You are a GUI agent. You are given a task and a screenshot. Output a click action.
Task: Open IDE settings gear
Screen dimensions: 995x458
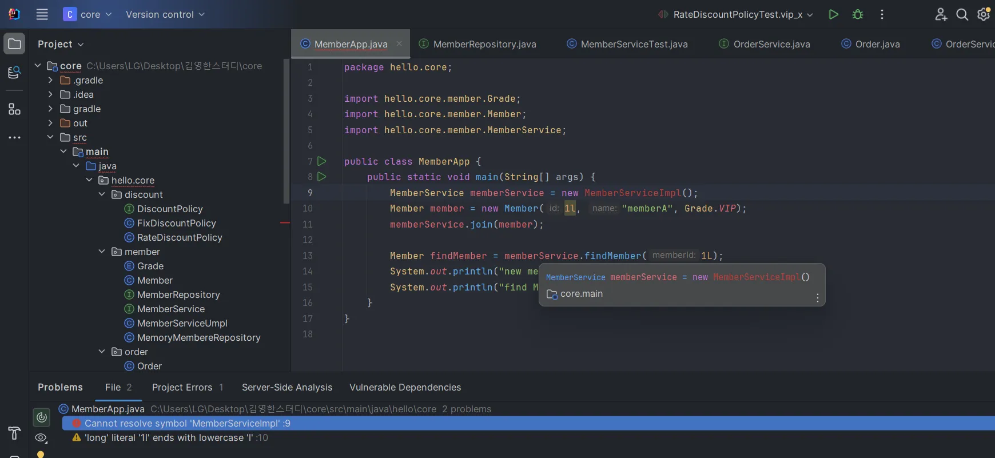pos(984,14)
